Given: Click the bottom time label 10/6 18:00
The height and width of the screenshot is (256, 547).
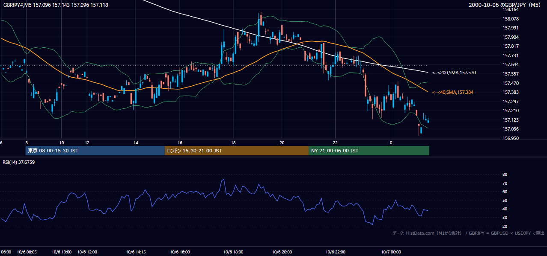Looking at the screenshot, I should coord(233,252).
